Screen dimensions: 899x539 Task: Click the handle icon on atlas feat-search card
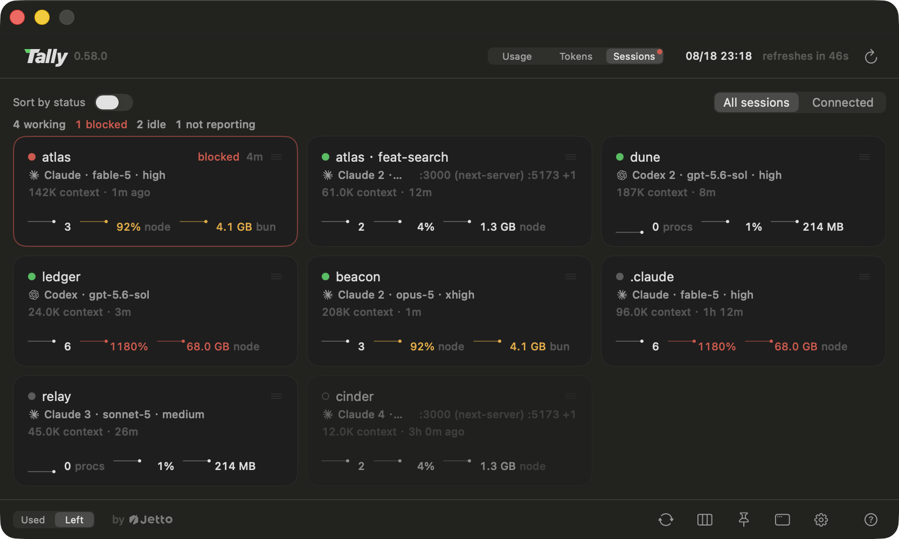[571, 157]
